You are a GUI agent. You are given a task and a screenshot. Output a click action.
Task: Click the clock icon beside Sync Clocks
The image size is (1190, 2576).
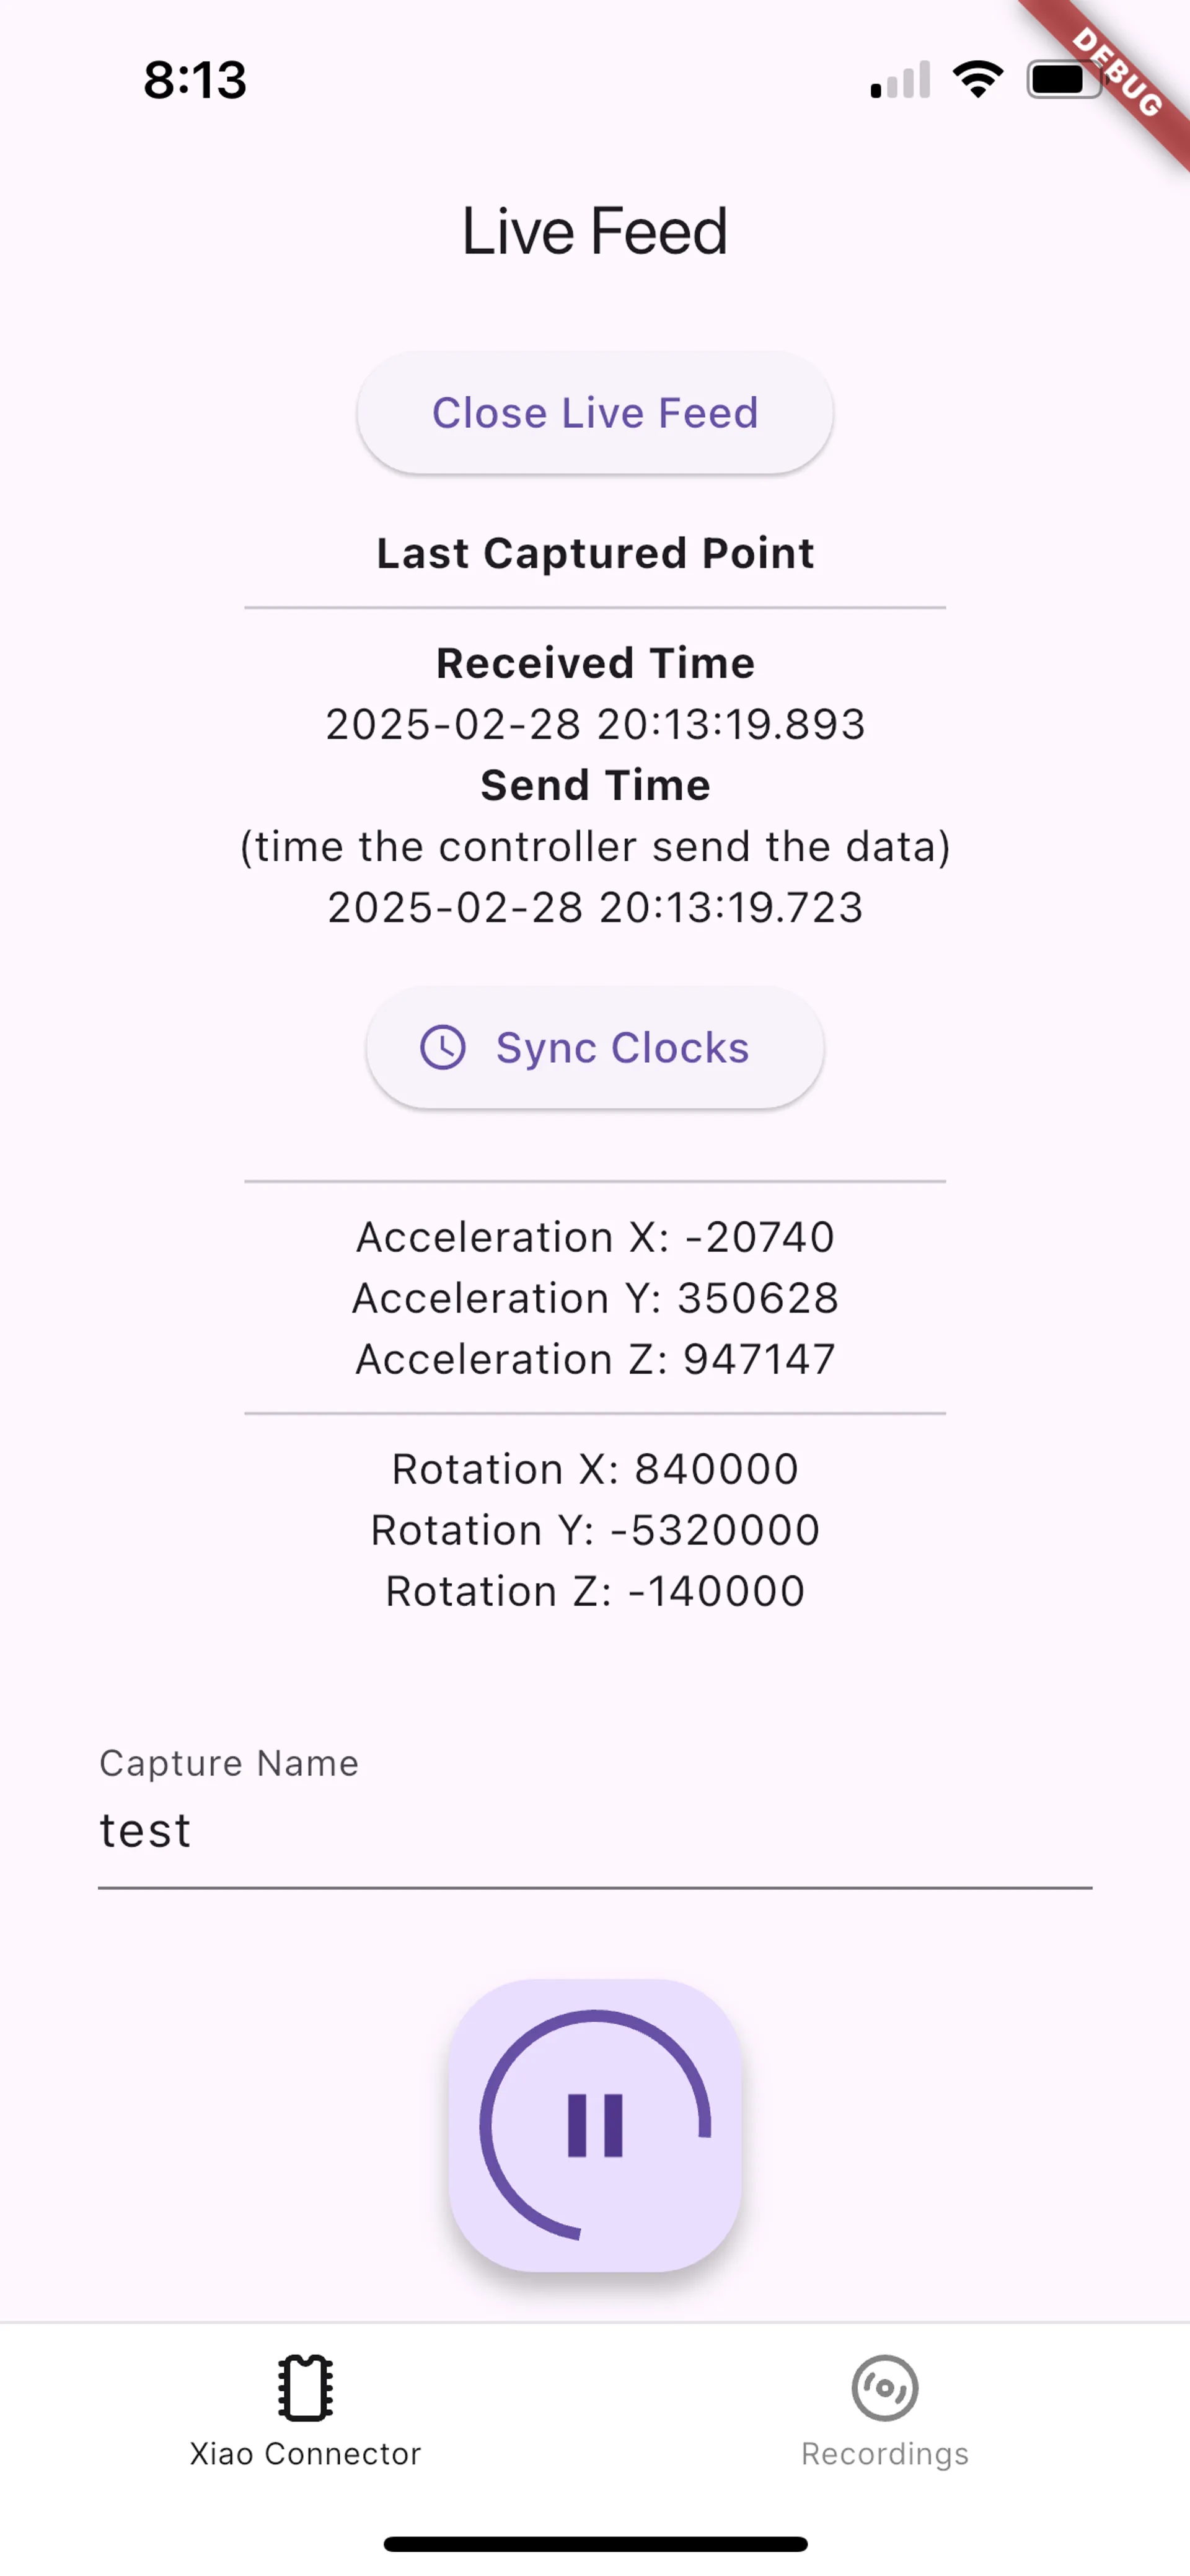[x=443, y=1048]
